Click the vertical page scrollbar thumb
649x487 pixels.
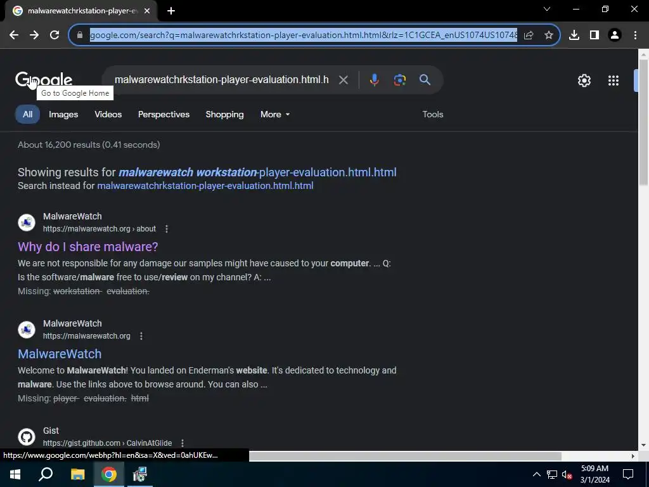(643, 122)
